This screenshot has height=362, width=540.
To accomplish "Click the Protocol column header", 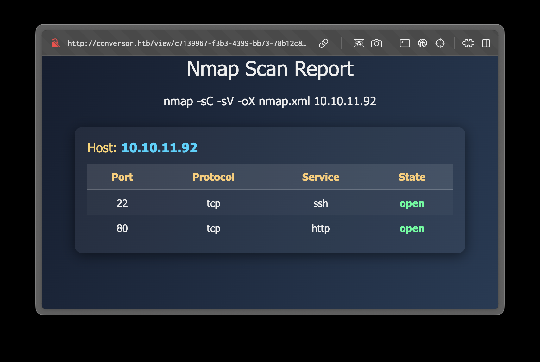I will (x=213, y=177).
